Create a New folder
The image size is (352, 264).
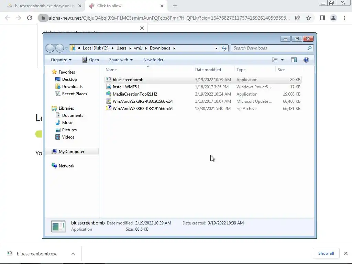pyautogui.click(x=153, y=60)
